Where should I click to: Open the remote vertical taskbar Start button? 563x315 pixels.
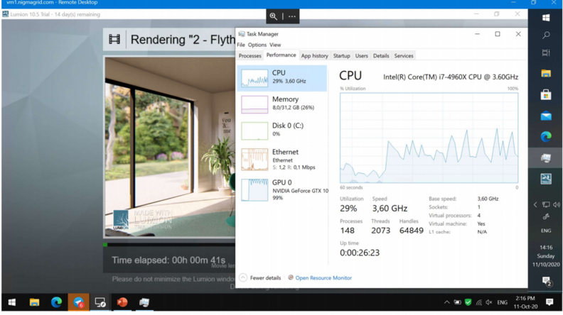coord(546,18)
